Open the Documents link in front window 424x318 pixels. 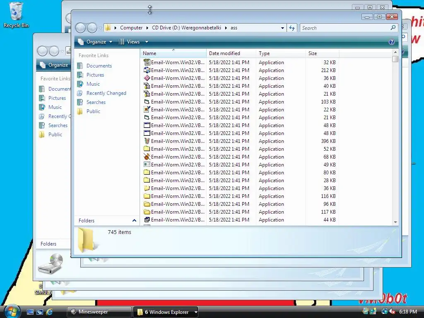click(x=99, y=66)
